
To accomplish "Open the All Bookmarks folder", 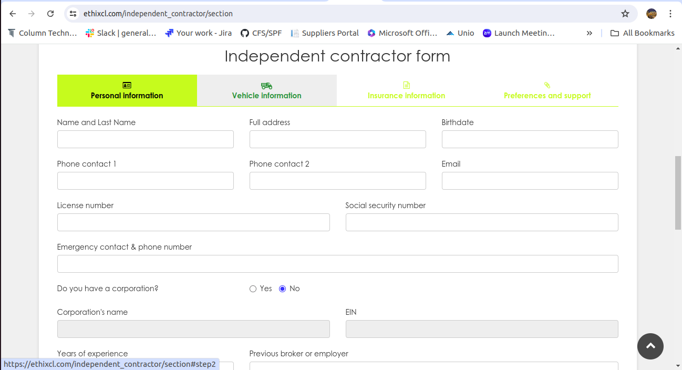I will click(x=642, y=33).
